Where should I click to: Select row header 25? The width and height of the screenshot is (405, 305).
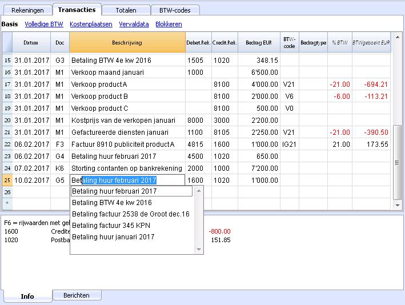tap(7, 180)
